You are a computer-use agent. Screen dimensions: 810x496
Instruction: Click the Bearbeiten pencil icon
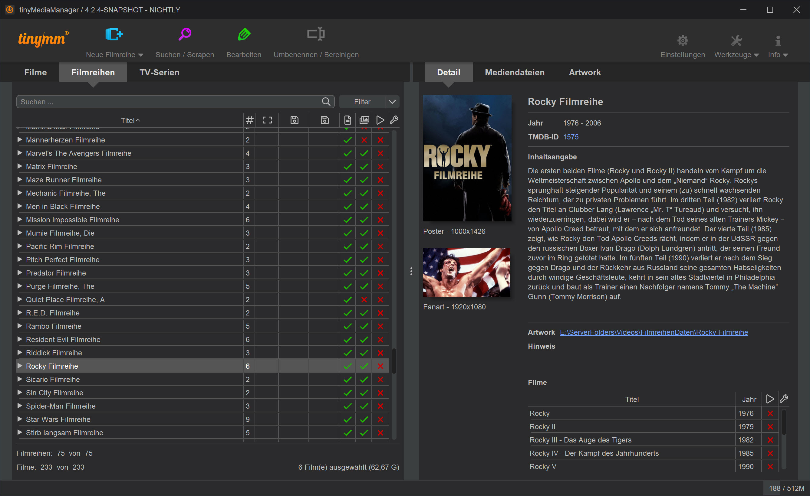244,34
